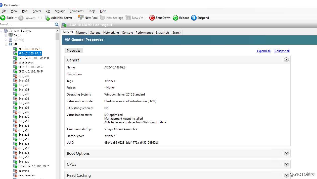Image resolution: width=317 pixels, height=179 pixels.
Task: Switch to the Performance tab
Action: [144, 33]
